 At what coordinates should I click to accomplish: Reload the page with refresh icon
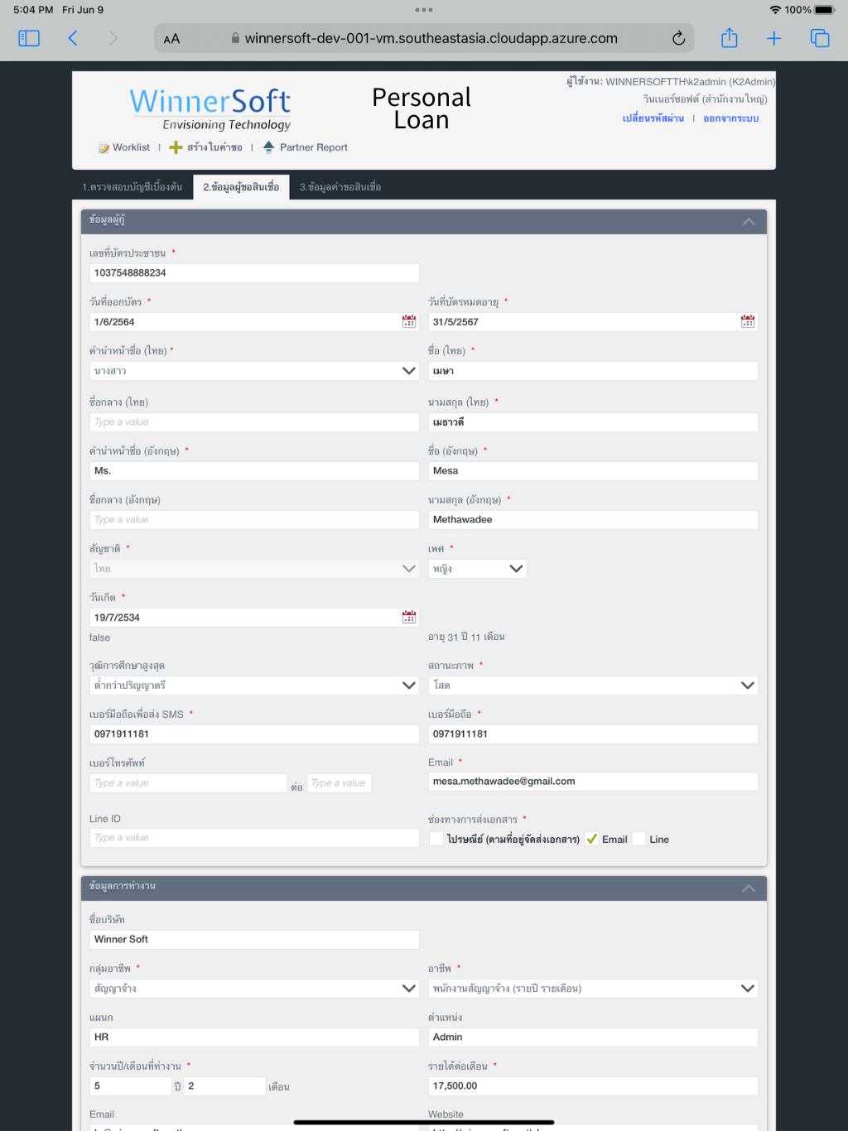[678, 38]
